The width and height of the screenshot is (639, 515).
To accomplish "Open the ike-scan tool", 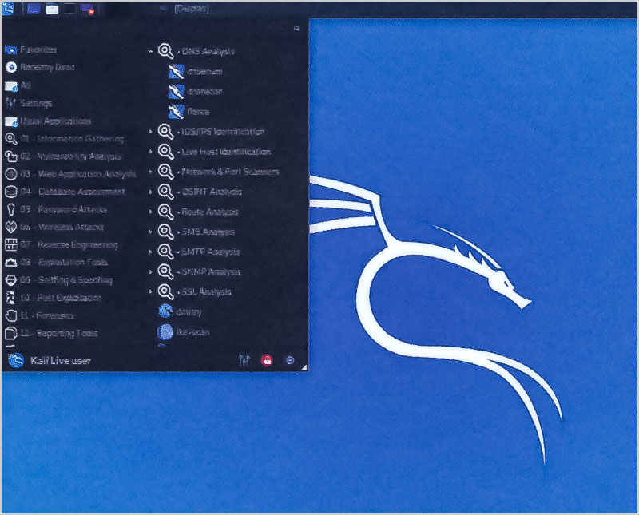I will point(184,331).
